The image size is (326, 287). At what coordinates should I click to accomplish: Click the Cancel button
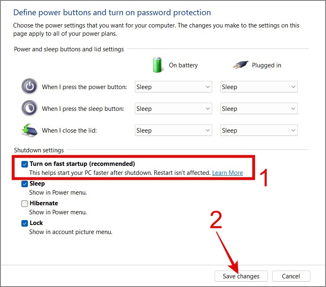pos(291,276)
